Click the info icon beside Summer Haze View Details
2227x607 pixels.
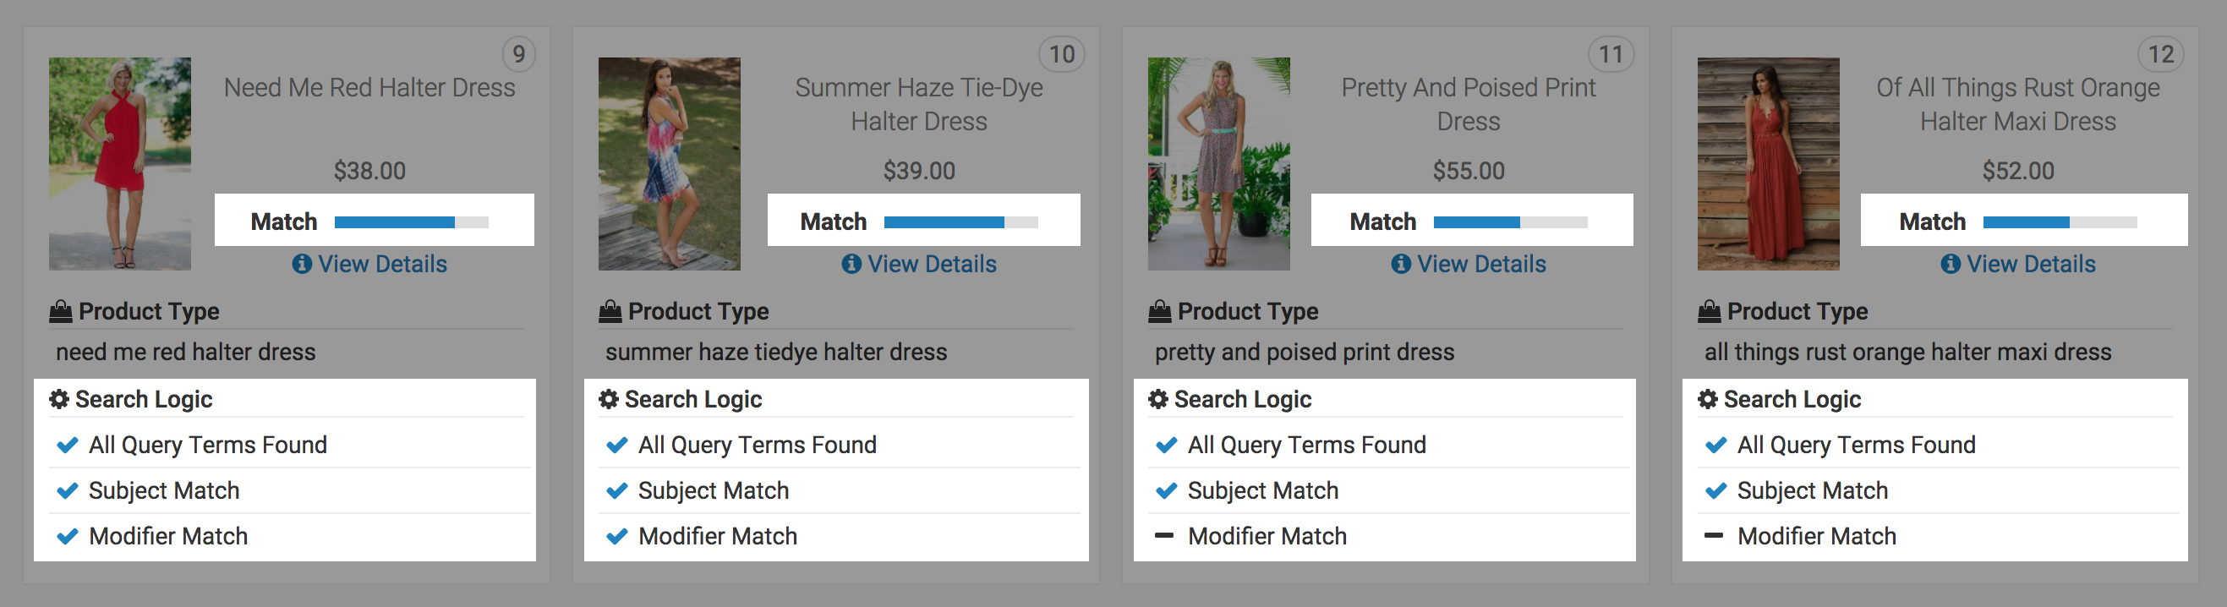pos(851,264)
